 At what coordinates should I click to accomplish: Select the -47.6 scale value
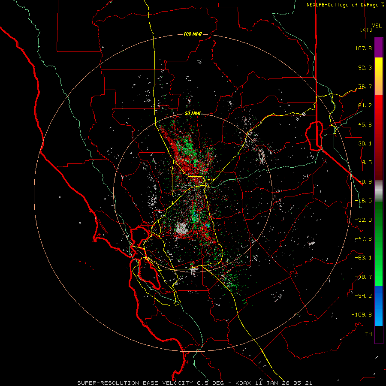[363, 239]
